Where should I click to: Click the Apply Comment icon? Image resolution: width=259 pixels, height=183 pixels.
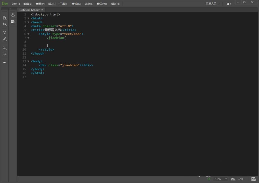tap(4, 48)
